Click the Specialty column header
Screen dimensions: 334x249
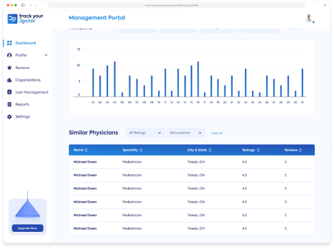pos(130,150)
